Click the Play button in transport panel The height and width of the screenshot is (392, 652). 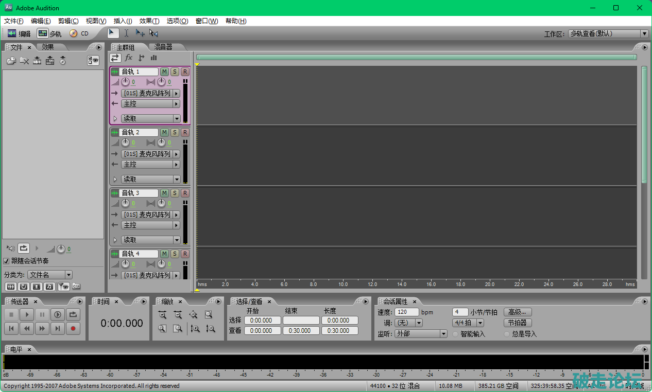click(27, 314)
